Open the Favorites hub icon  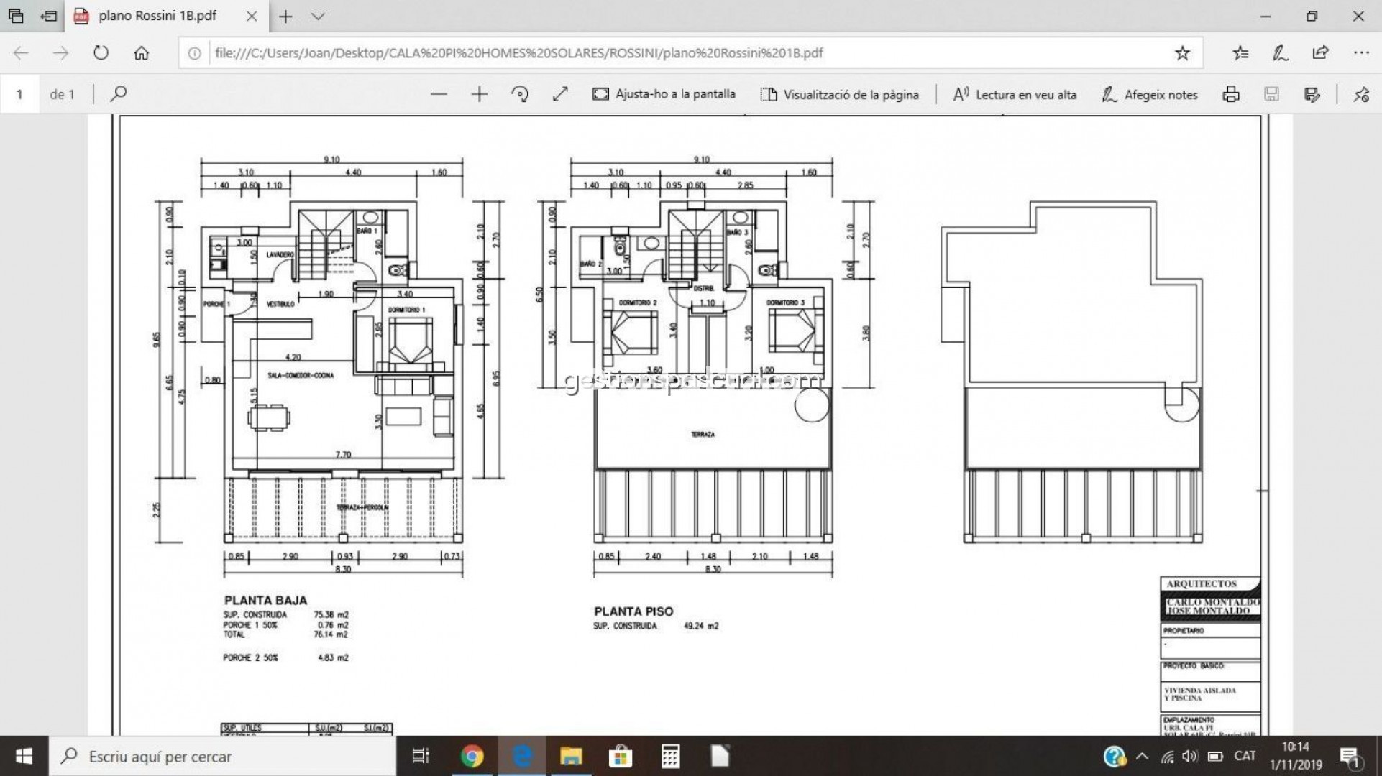pyautogui.click(x=1240, y=52)
